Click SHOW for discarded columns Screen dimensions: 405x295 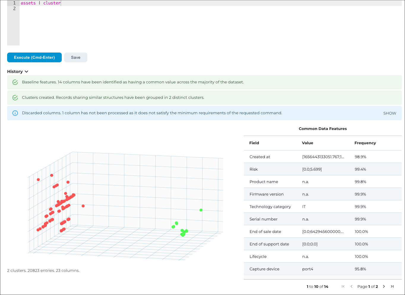pyautogui.click(x=390, y=113)
